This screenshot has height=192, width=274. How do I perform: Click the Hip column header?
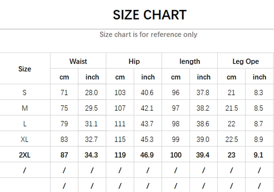coord(134,61)
